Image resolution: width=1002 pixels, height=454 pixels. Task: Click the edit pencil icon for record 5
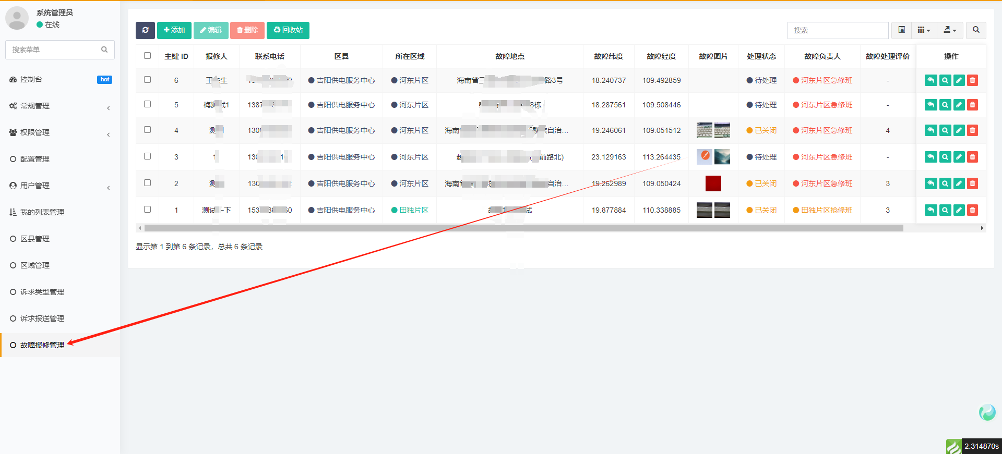[959, 105]
